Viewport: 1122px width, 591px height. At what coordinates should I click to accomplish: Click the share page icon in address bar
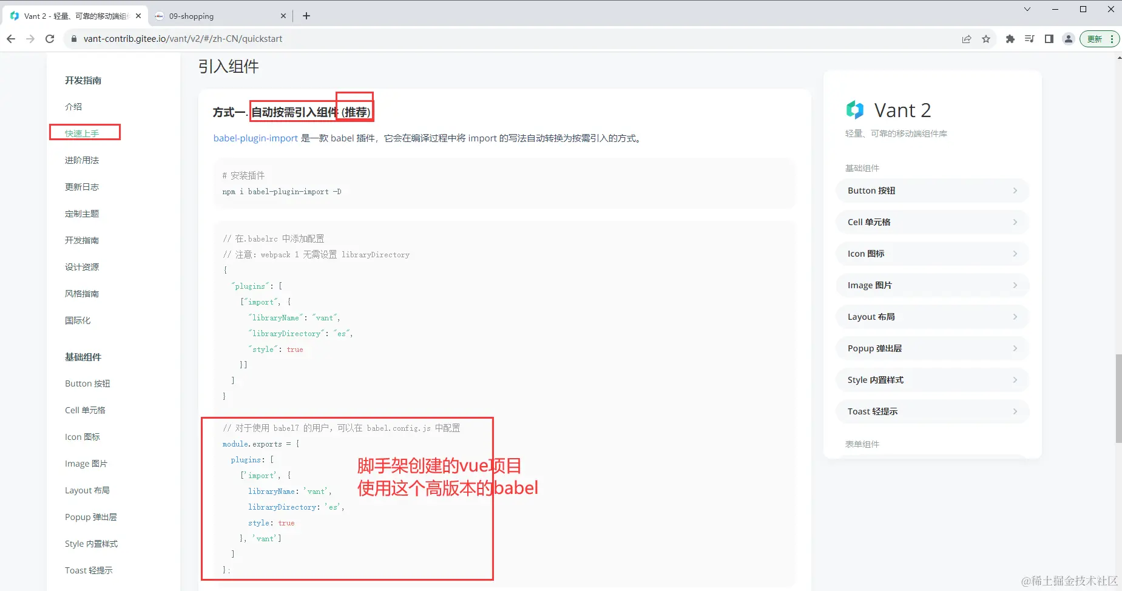click(967, 39)
